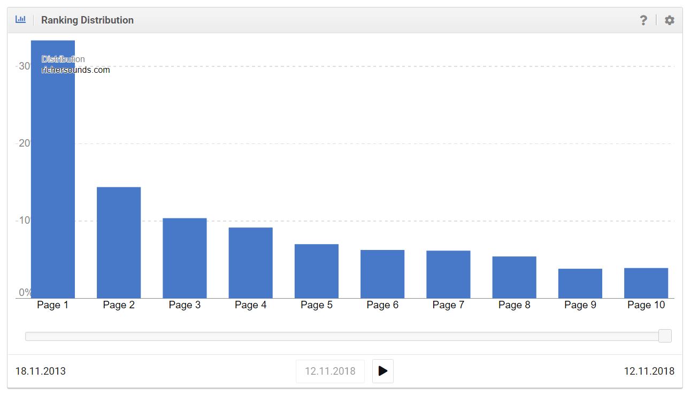The image size is (691, 395).
Task: Open the settings gear icon
Action: point(670,20)
